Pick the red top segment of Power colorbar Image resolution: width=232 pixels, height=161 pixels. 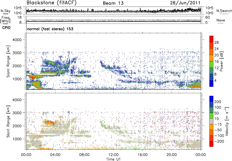pyautogui.click(x=211, y=39)
